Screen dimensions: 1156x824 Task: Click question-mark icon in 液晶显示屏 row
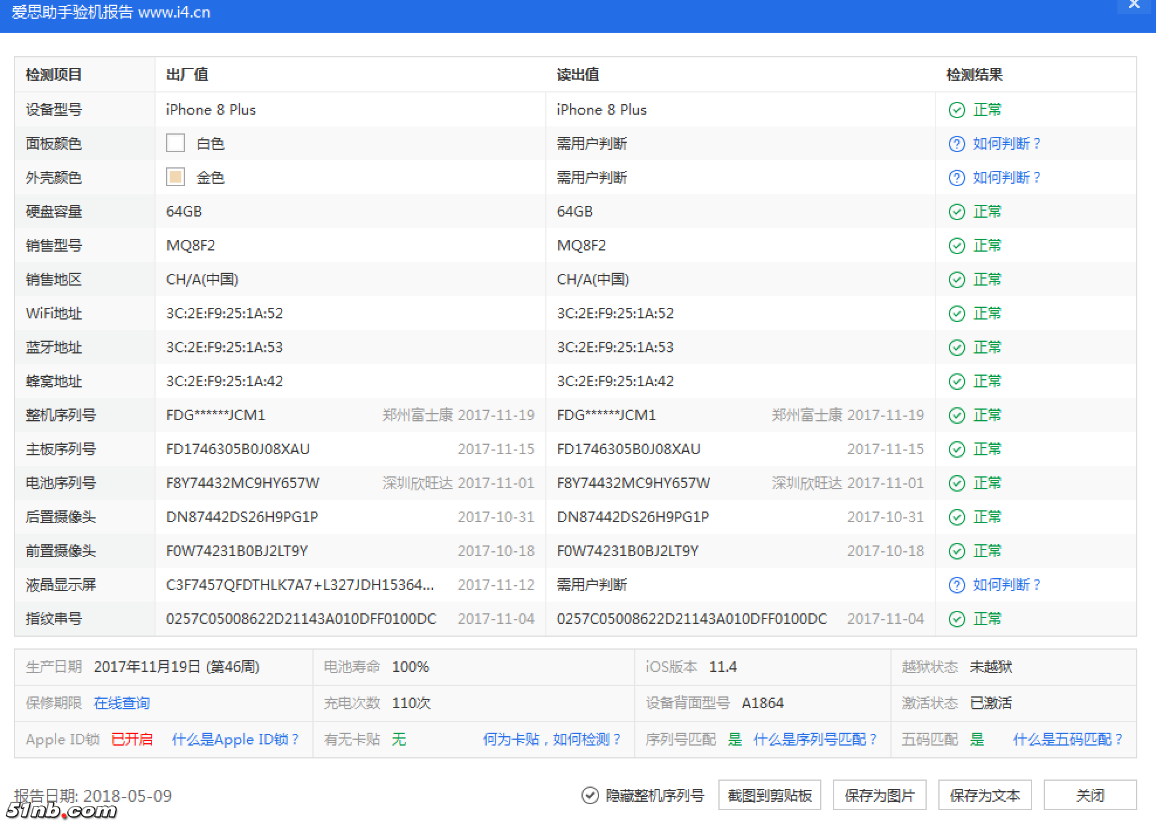coord(957,585)
